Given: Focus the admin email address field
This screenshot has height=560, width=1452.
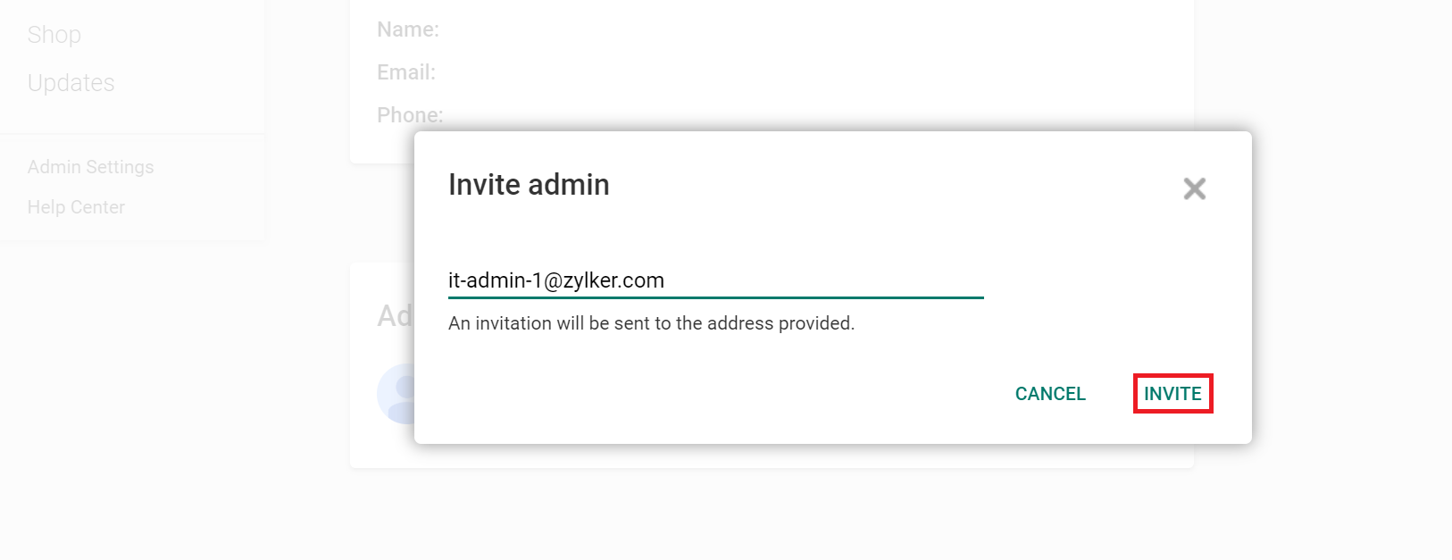Looking at the screenshot, I should [714, 280].
